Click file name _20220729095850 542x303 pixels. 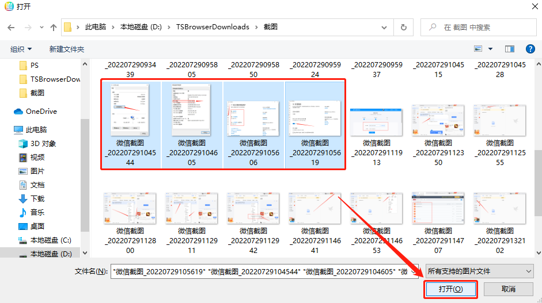point(253,70)
